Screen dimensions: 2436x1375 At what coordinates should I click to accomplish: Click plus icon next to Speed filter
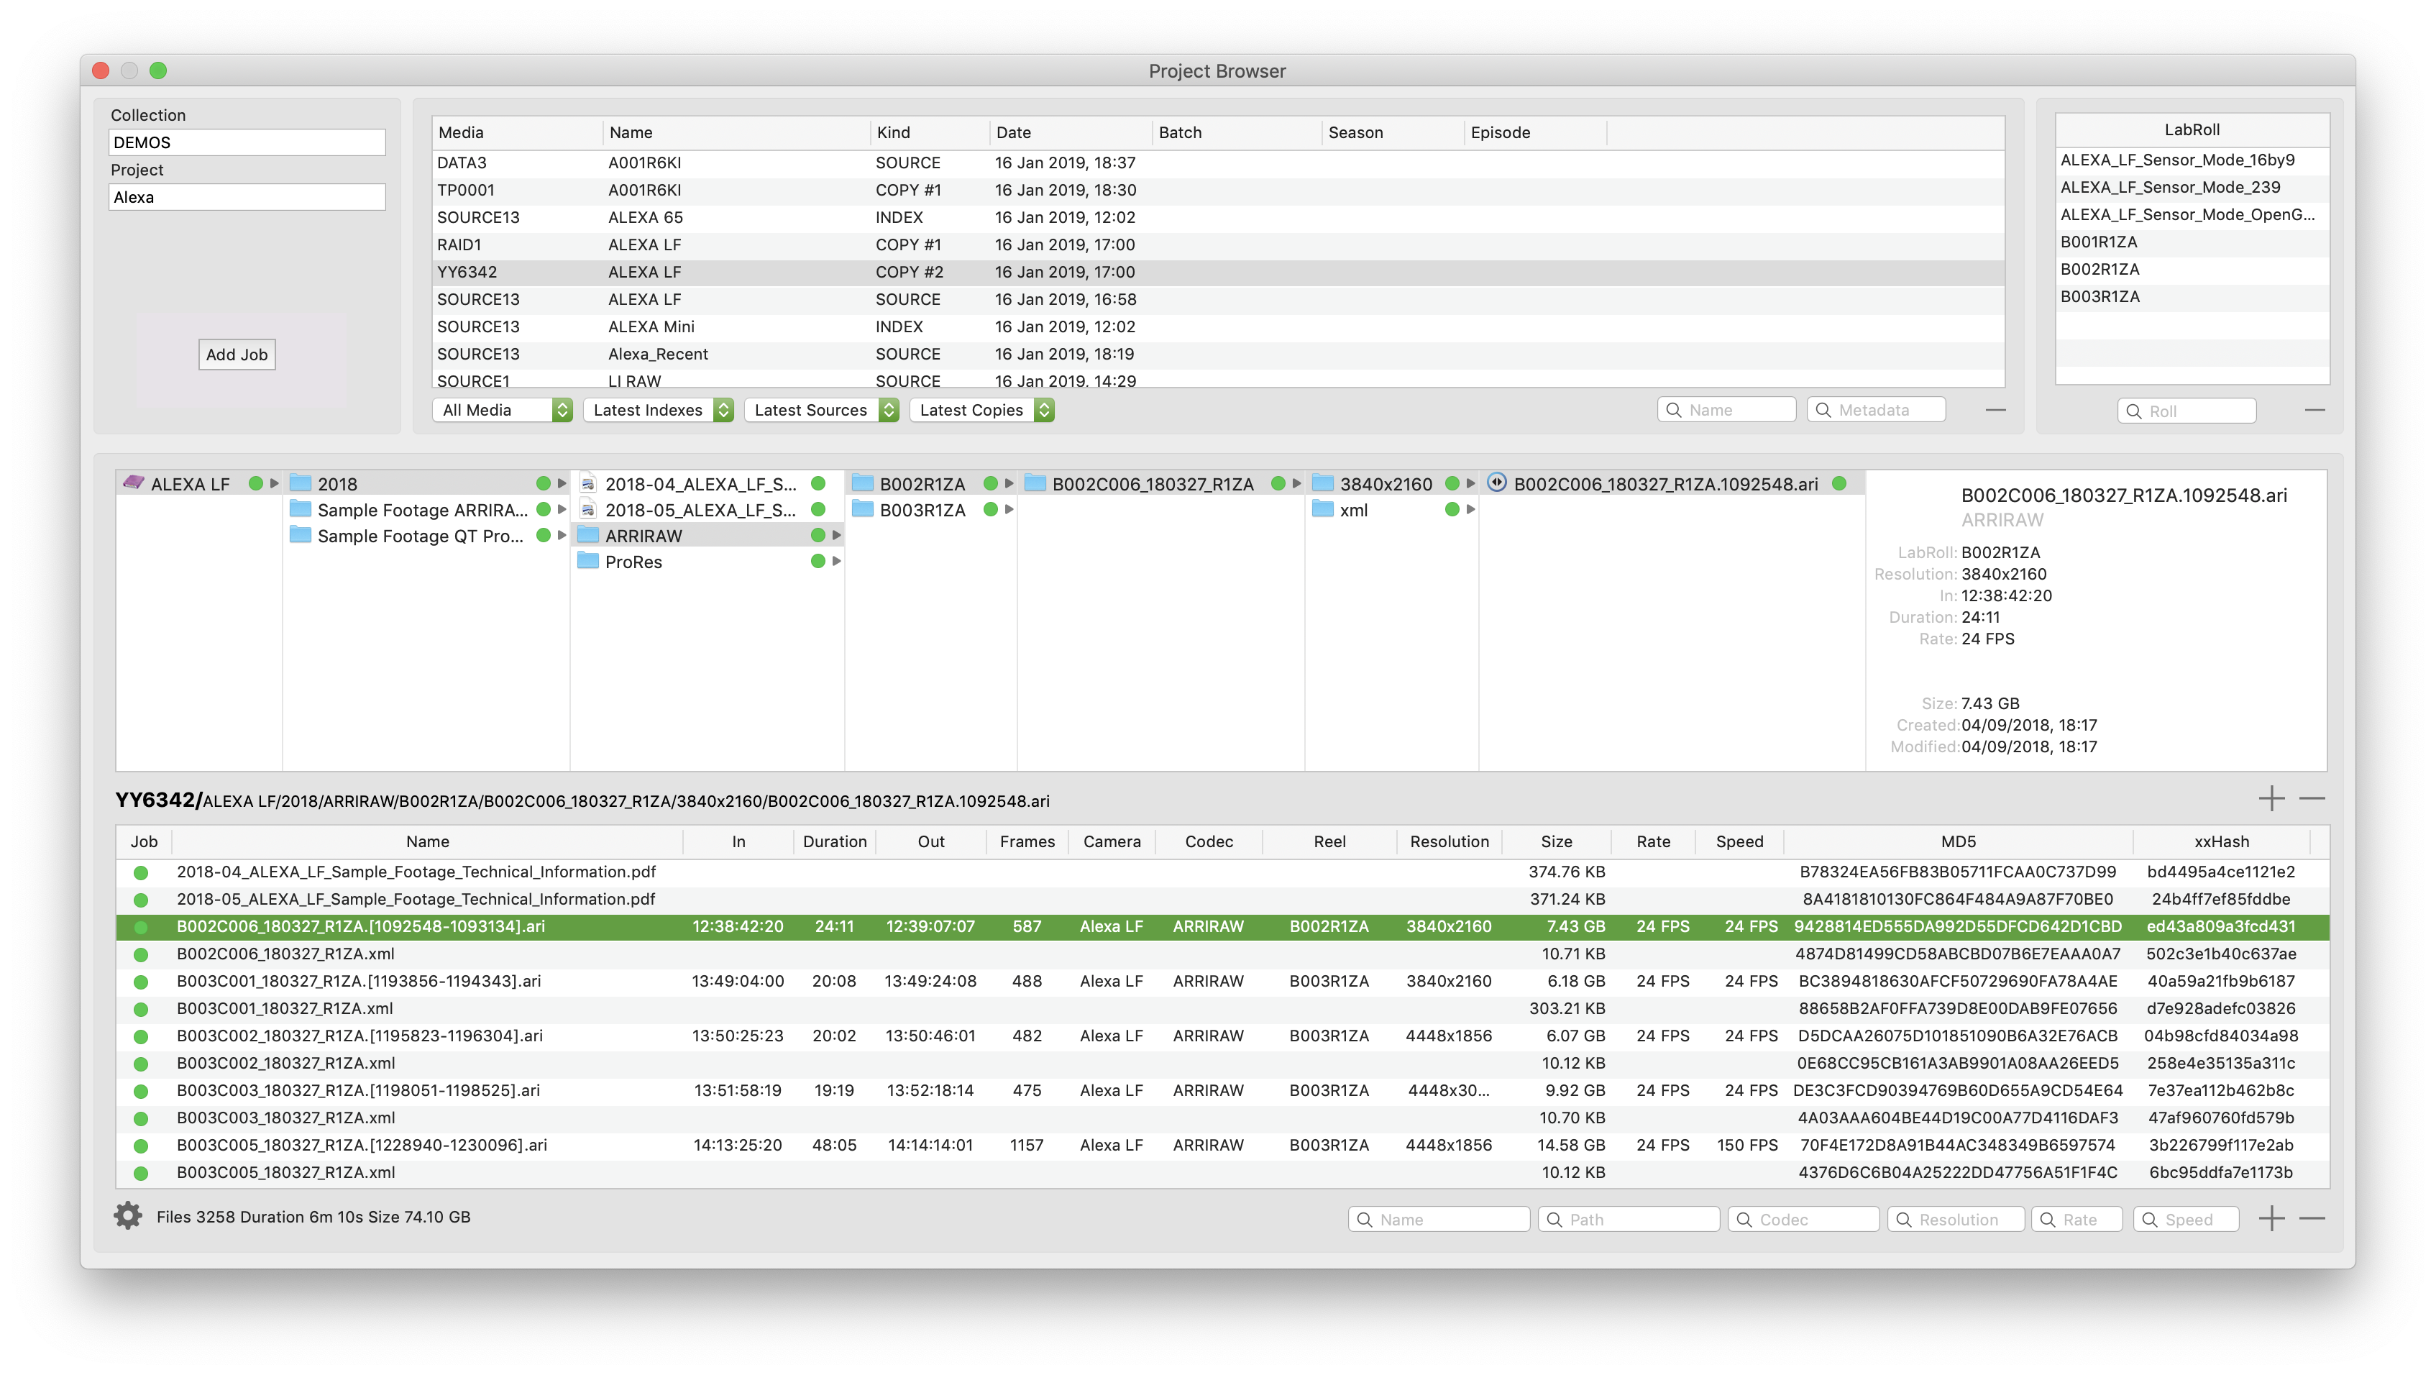[2271, 1219]
